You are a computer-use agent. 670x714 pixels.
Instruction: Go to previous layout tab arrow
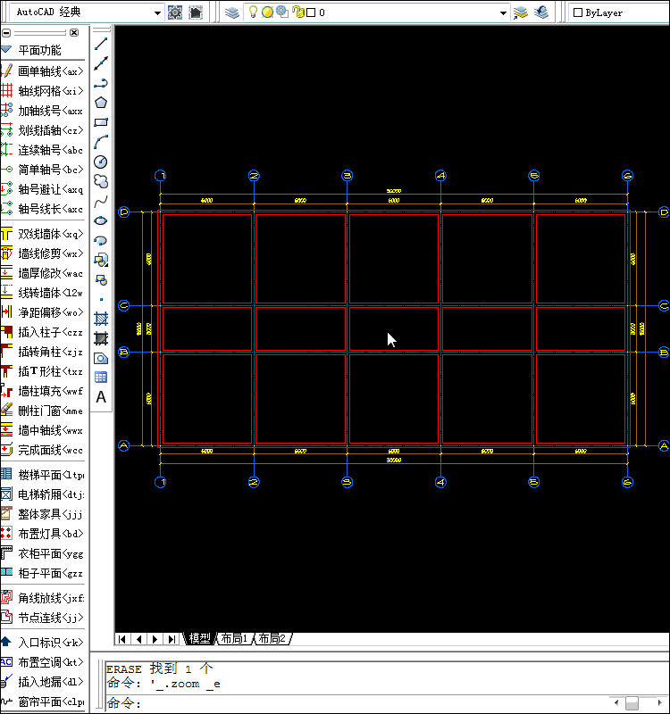pyautogui.click(x=138, y=639)
